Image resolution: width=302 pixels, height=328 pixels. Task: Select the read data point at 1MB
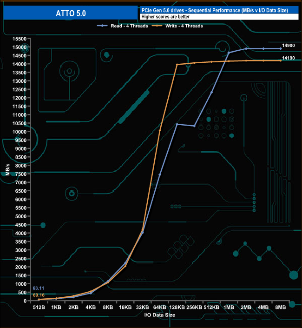pyautogui.click(x=229, y=53)
